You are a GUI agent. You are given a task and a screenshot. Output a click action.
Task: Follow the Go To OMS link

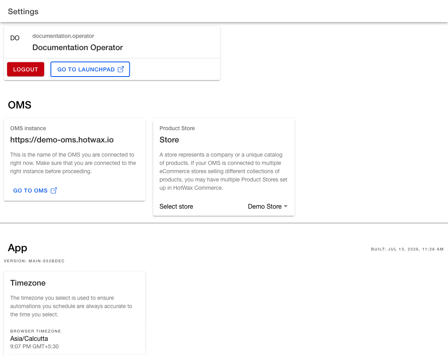point(35,191)
